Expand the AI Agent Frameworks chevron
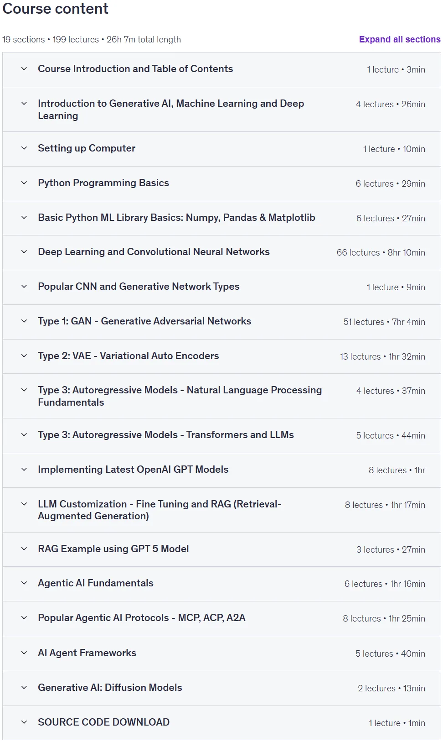 pos(24,653)
